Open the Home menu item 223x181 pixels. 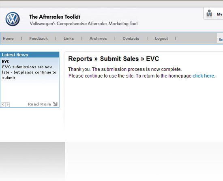point(8,39)
